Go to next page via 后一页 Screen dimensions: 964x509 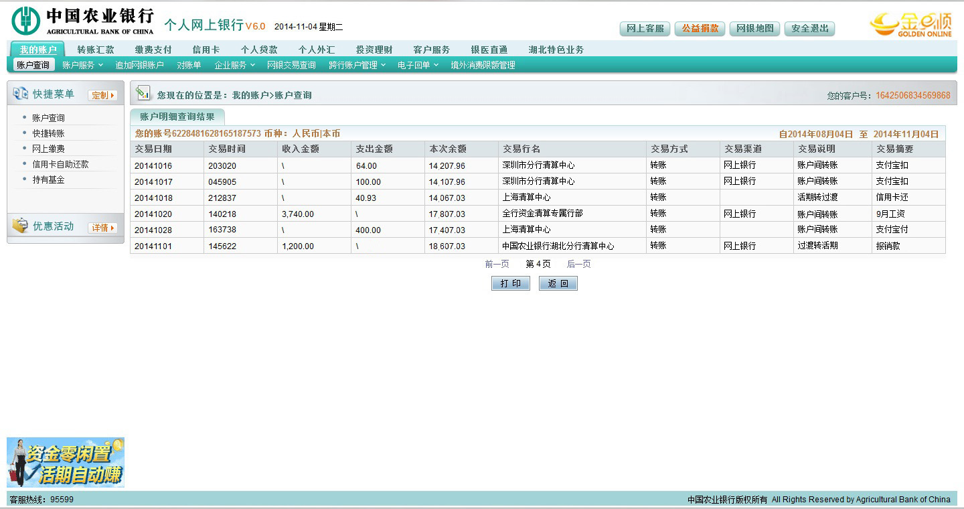click(578, 264)
